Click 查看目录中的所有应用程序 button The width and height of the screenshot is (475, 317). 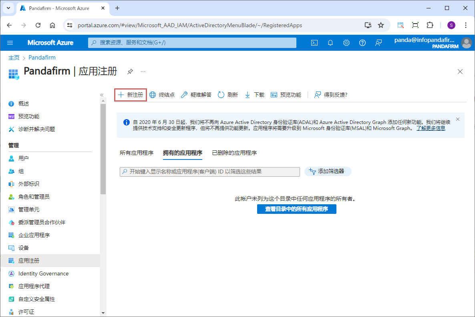click(x=296, y=209)
